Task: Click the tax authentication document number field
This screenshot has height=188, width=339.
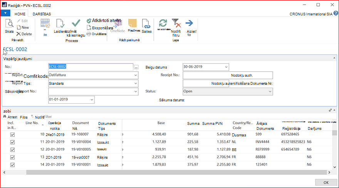Action: [206, 84]
